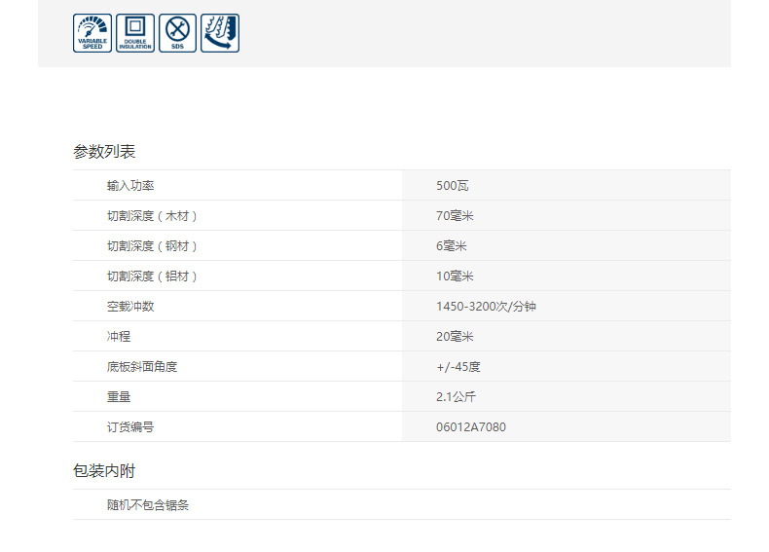Select the 重量 row label

(119, 396)
